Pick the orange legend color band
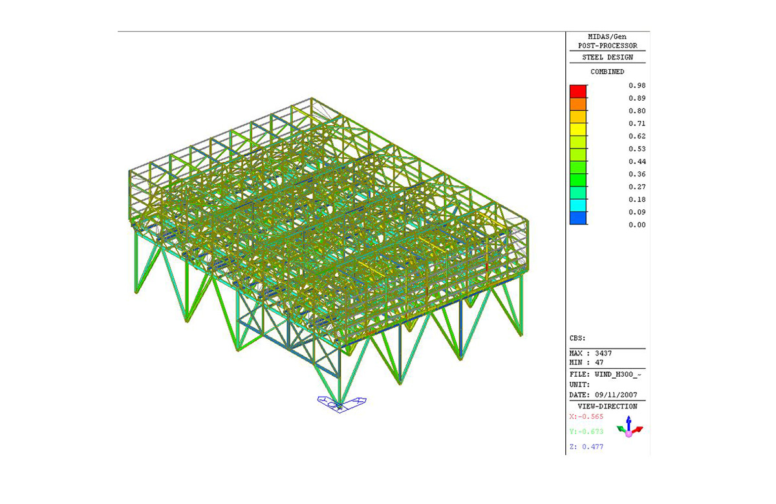The height and width of the screenshot is (504, 776). [x=578, y=104]
